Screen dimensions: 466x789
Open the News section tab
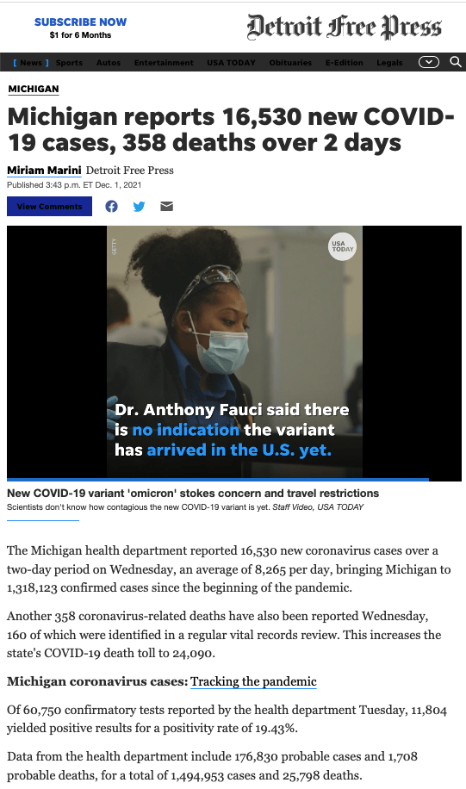click(x=31, y=62)
